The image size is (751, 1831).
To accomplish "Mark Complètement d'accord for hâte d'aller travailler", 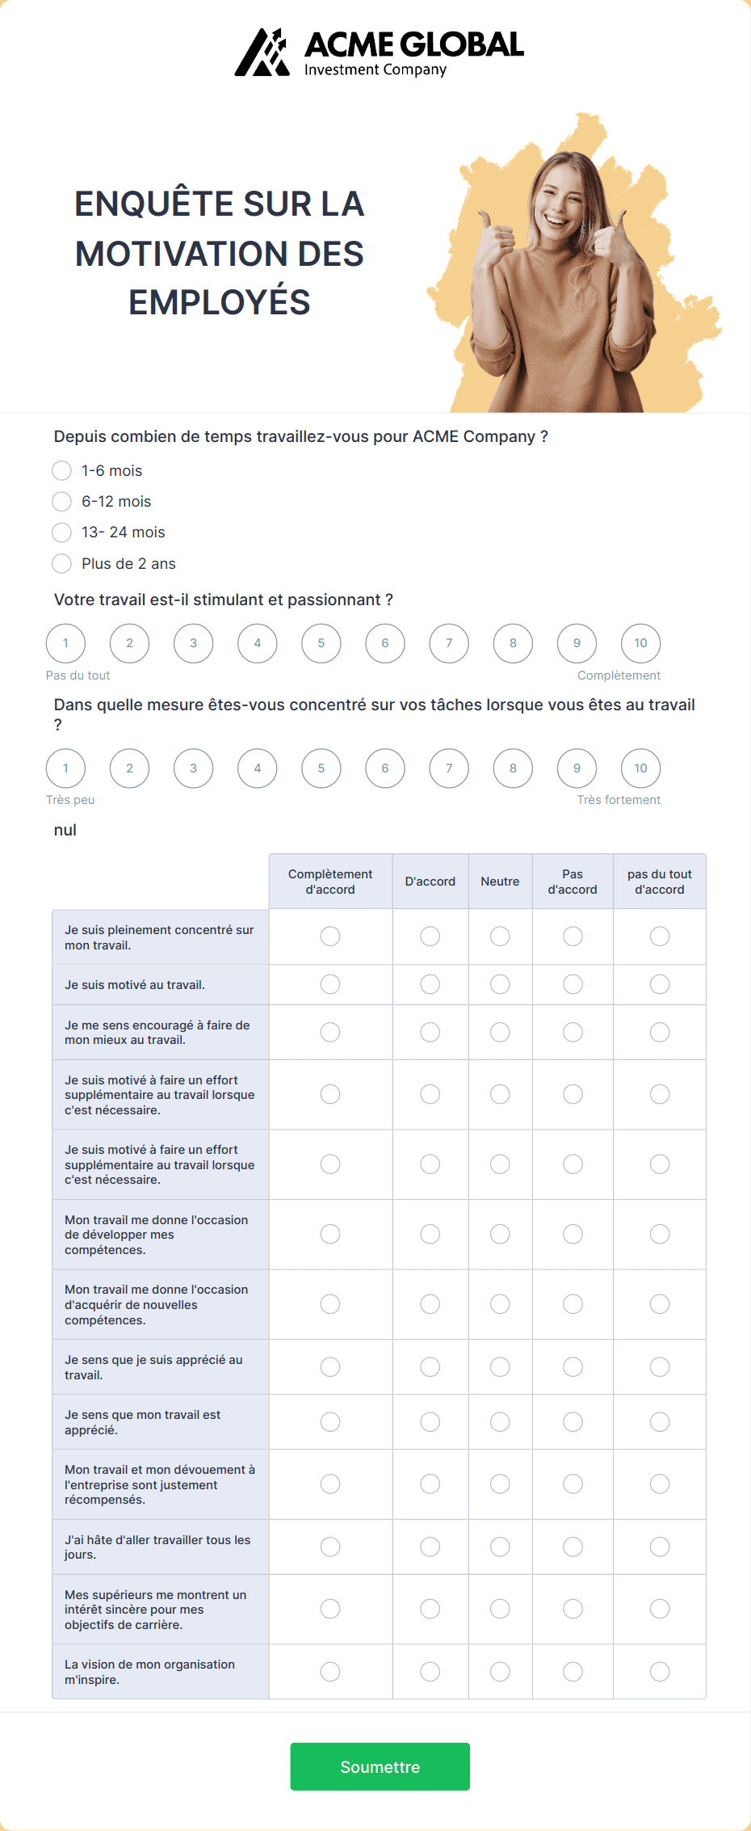I will point(330,1547).
